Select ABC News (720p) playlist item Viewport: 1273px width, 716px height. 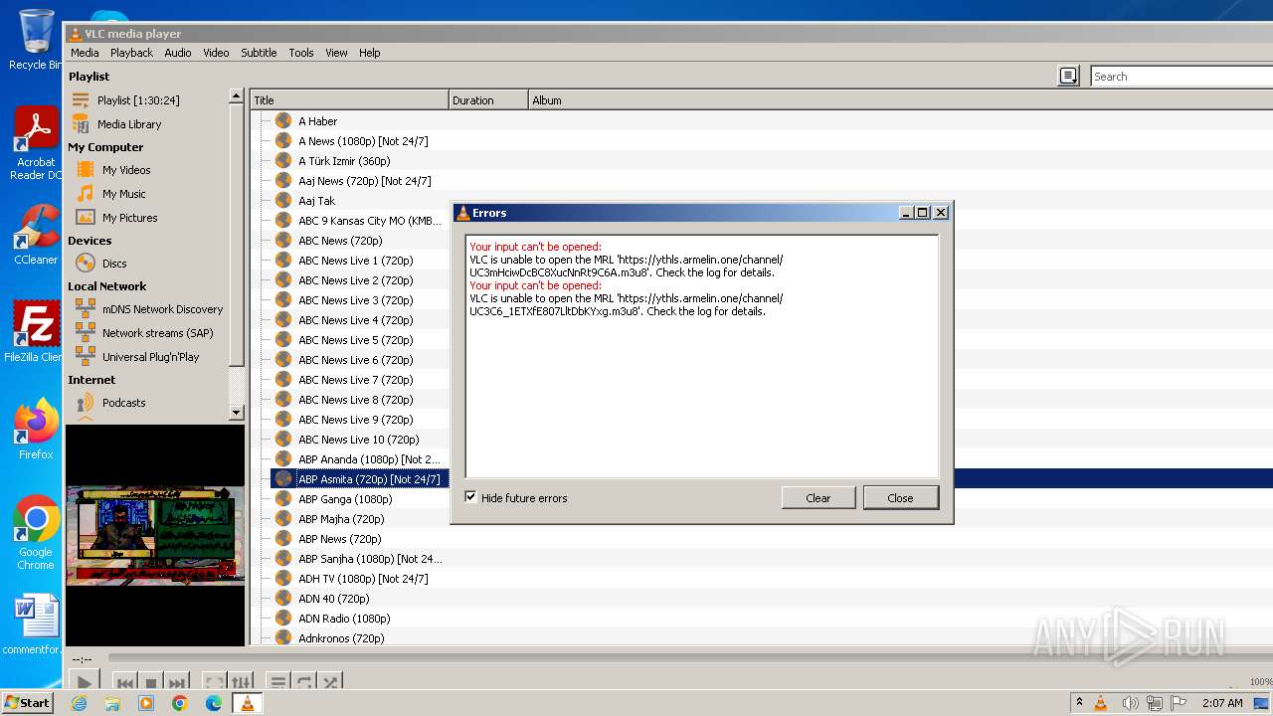pos(340,241)
